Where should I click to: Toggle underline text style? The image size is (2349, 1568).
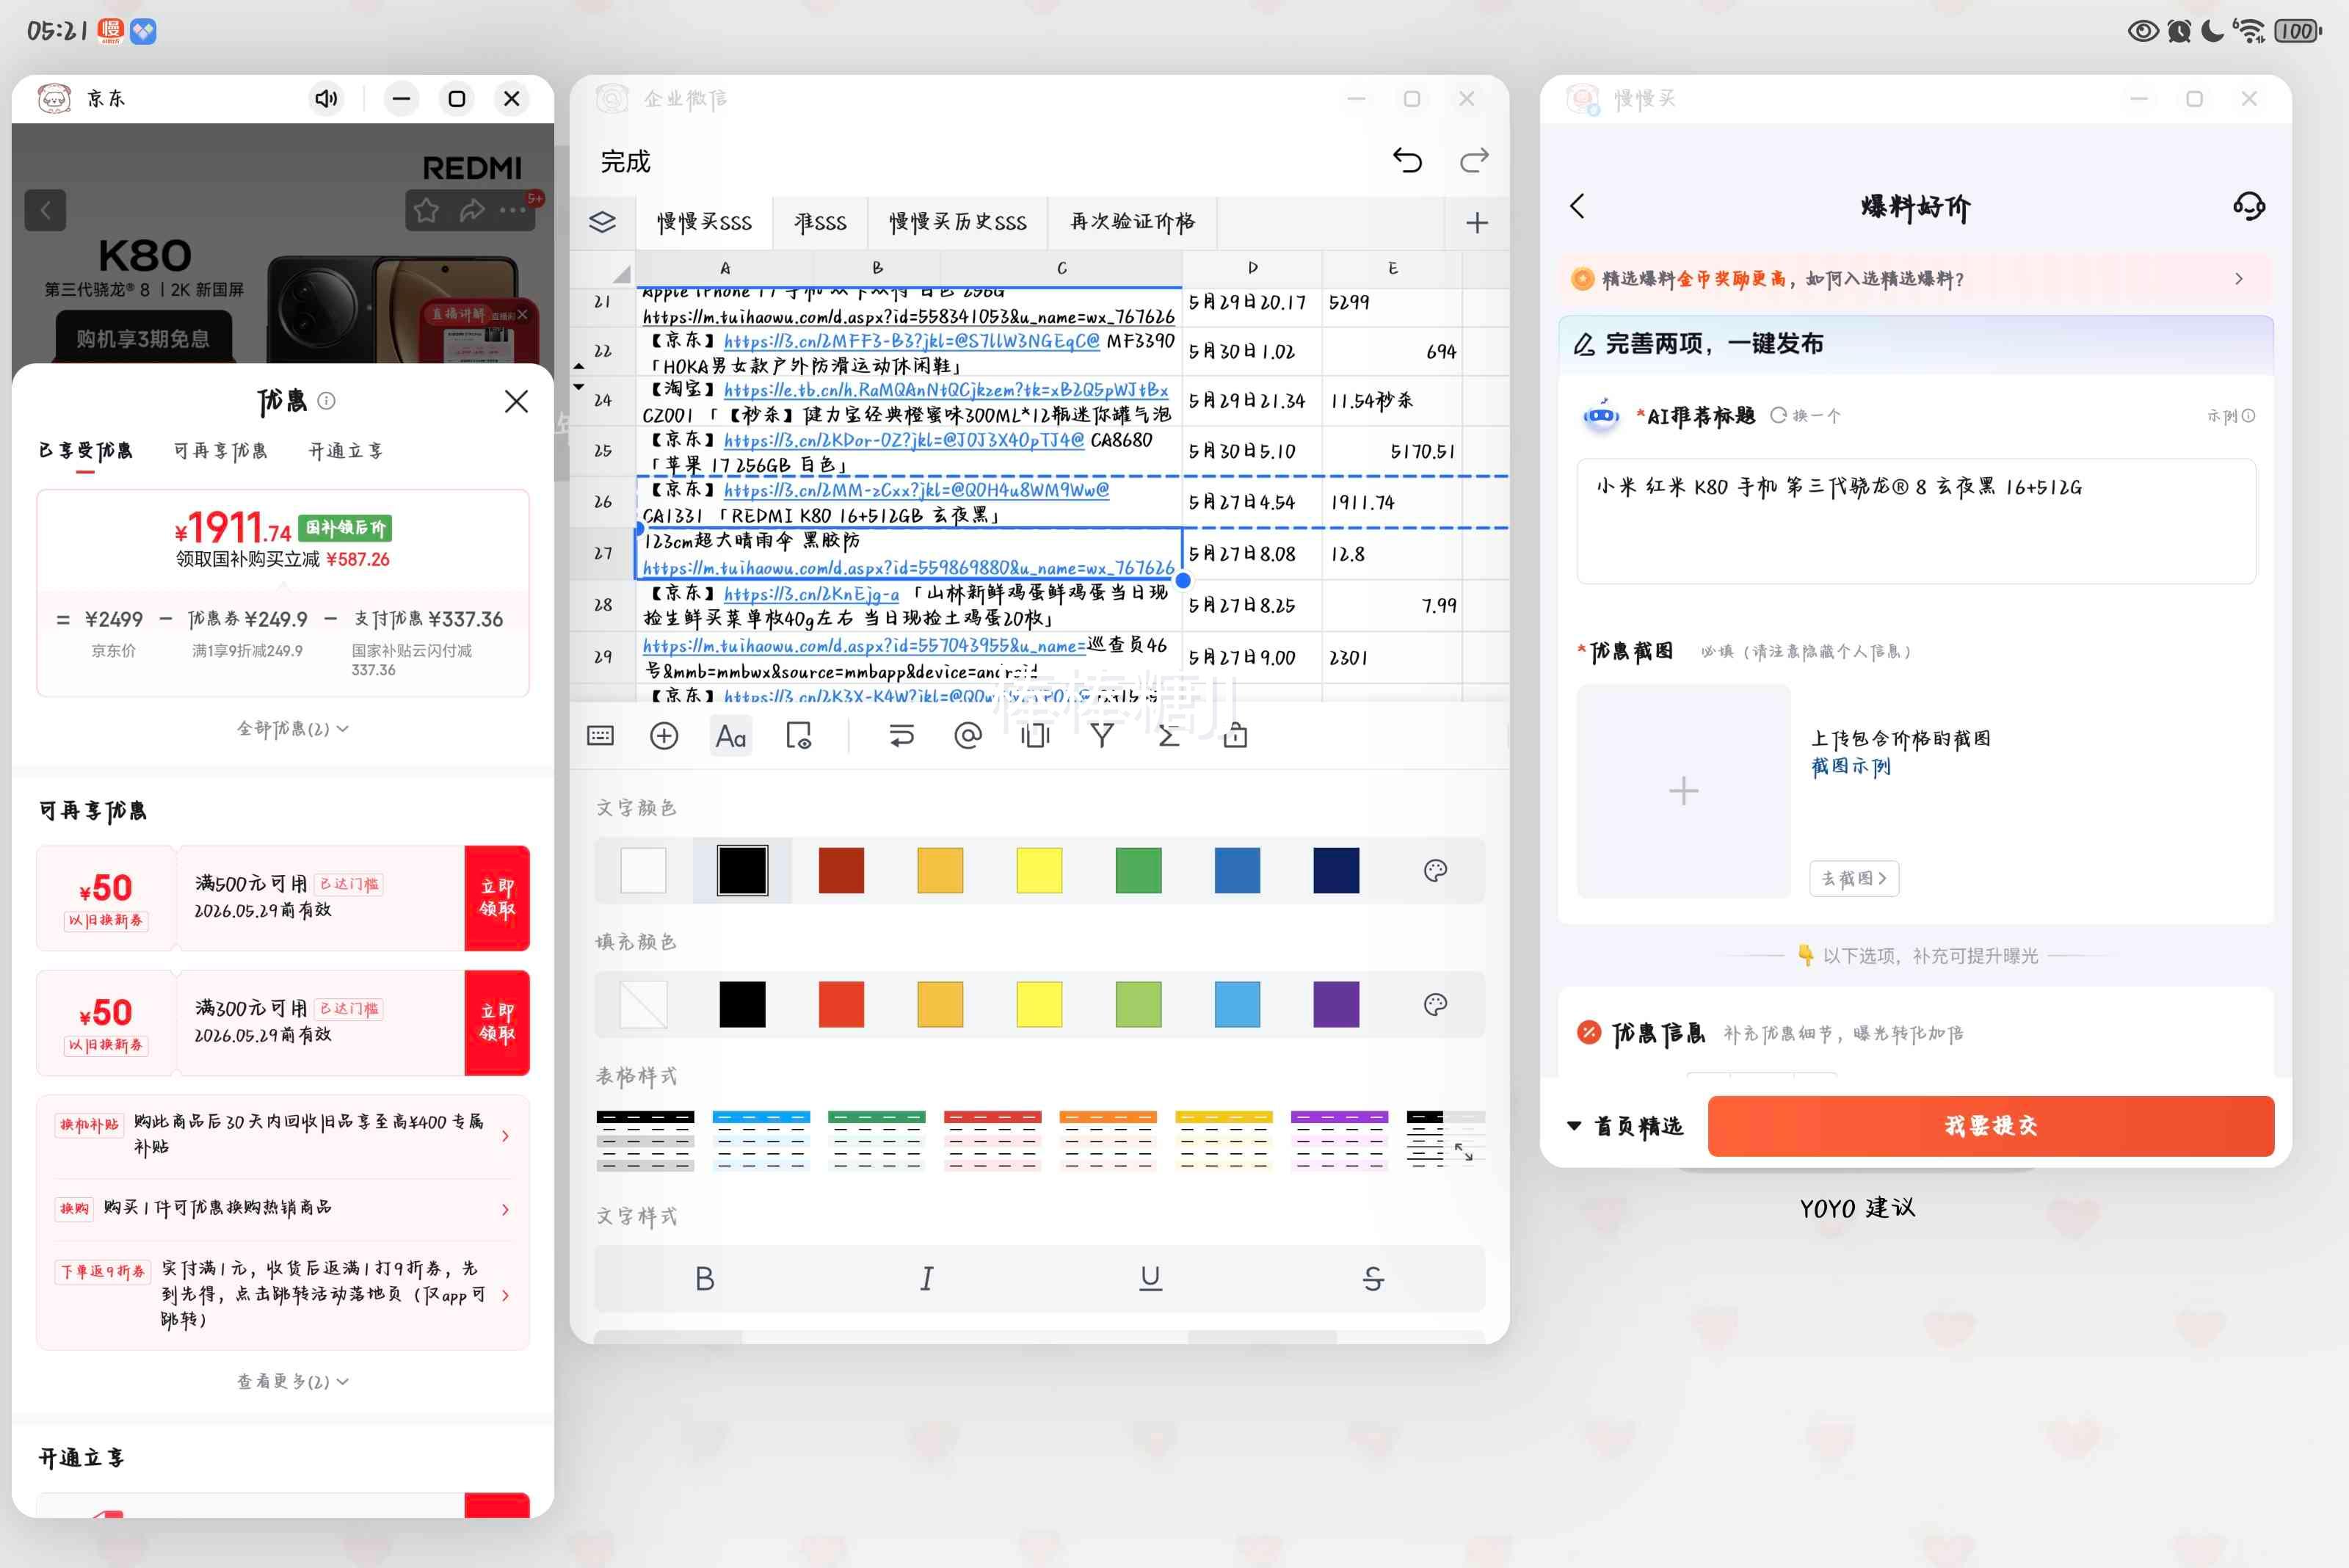[x=1151, y=1279]
